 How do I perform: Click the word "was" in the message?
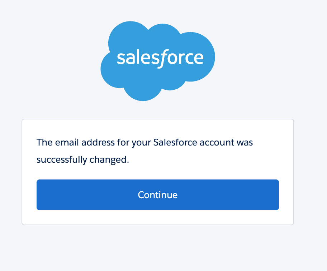pyautogui.click(x=245, y=143)
